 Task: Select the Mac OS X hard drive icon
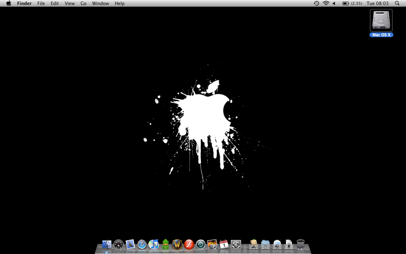381,20
